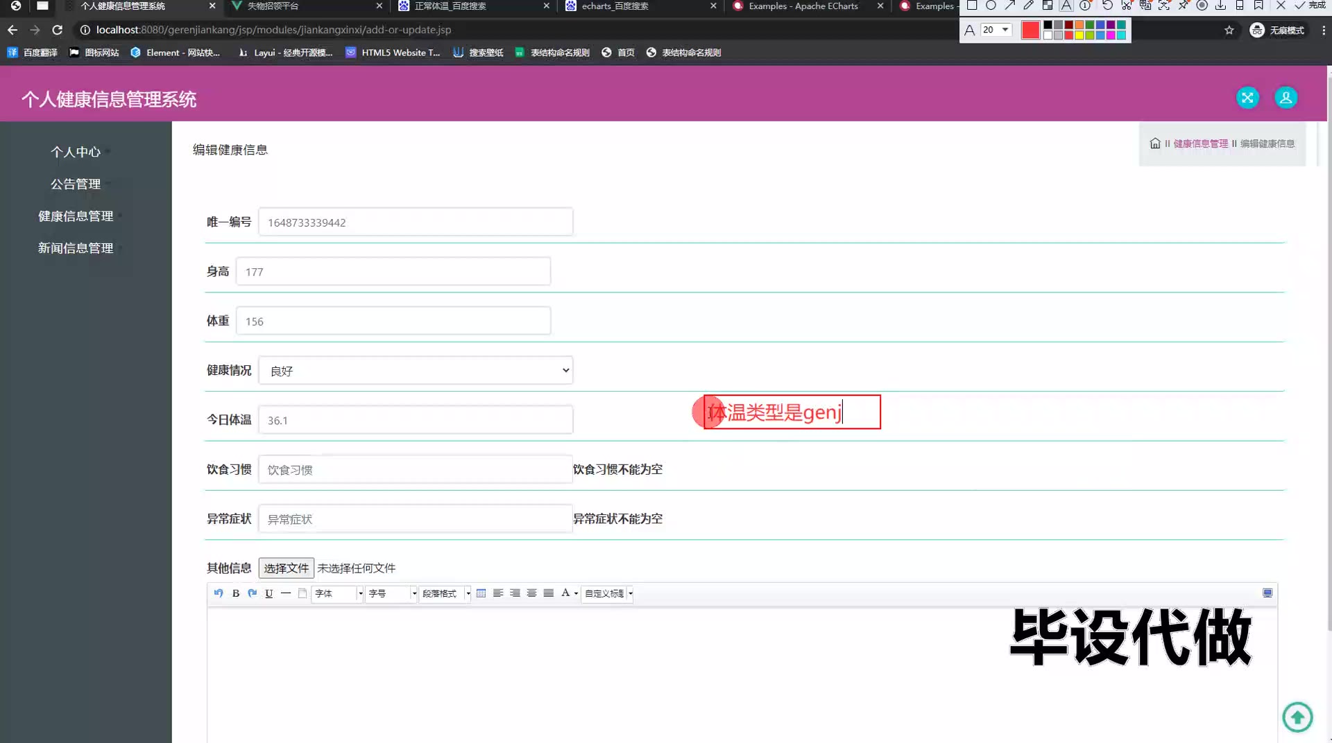
Task: Click the 今日体温 input field
Action: [x=416, y=420]
